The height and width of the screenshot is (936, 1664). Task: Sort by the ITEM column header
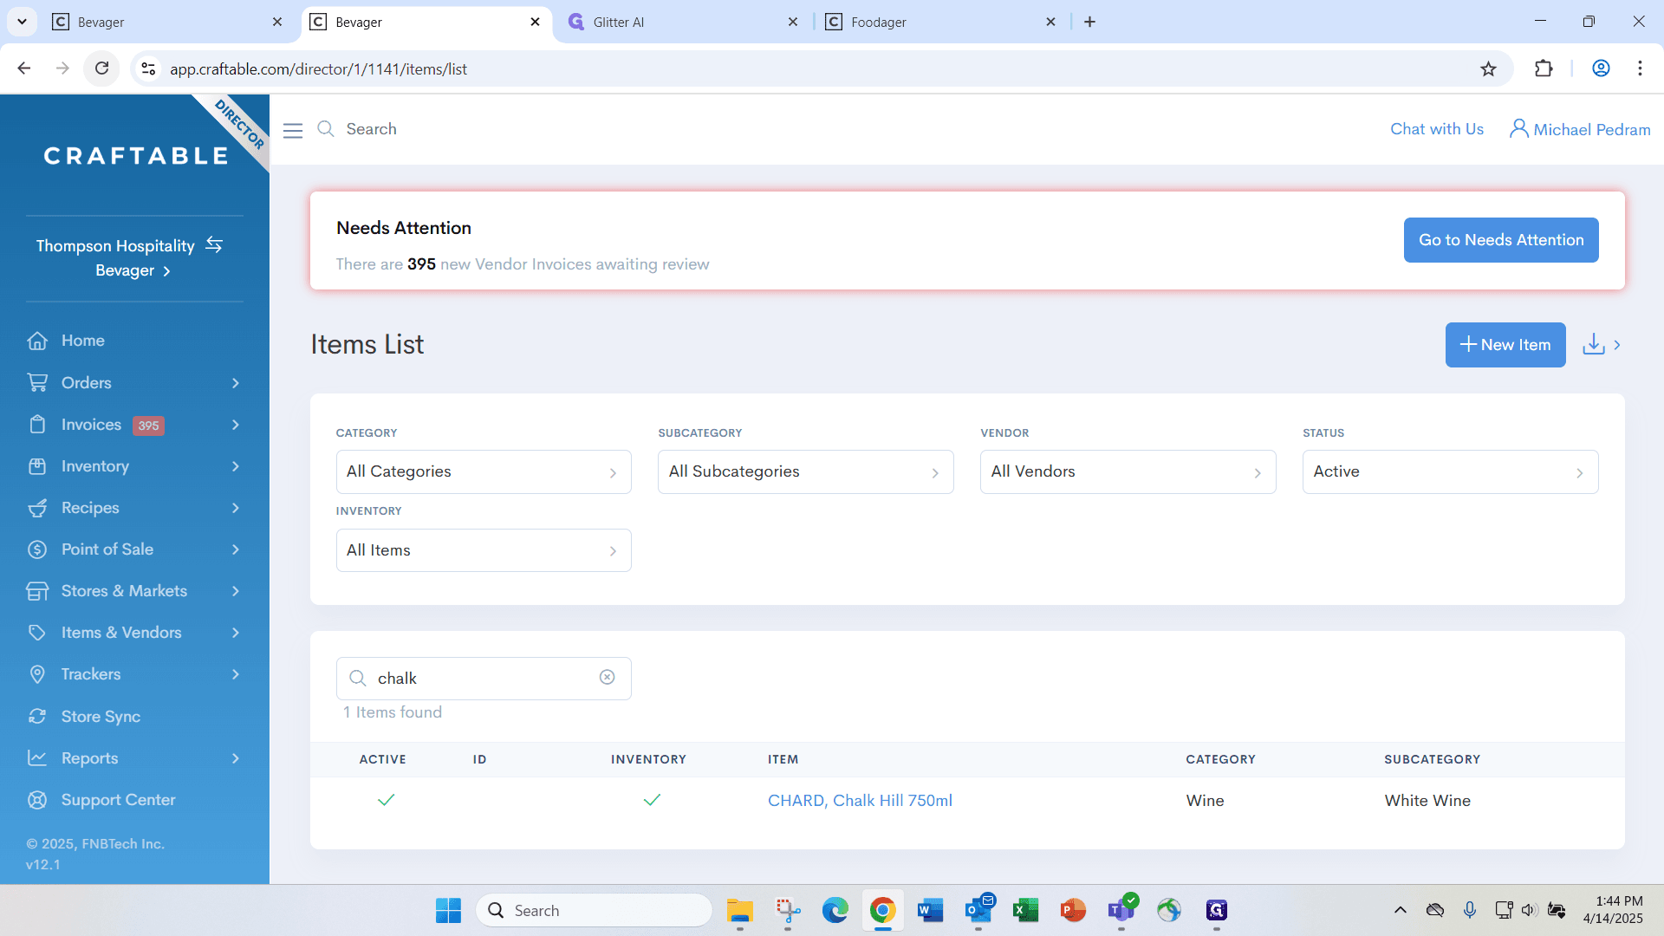(x=783, y=759)
